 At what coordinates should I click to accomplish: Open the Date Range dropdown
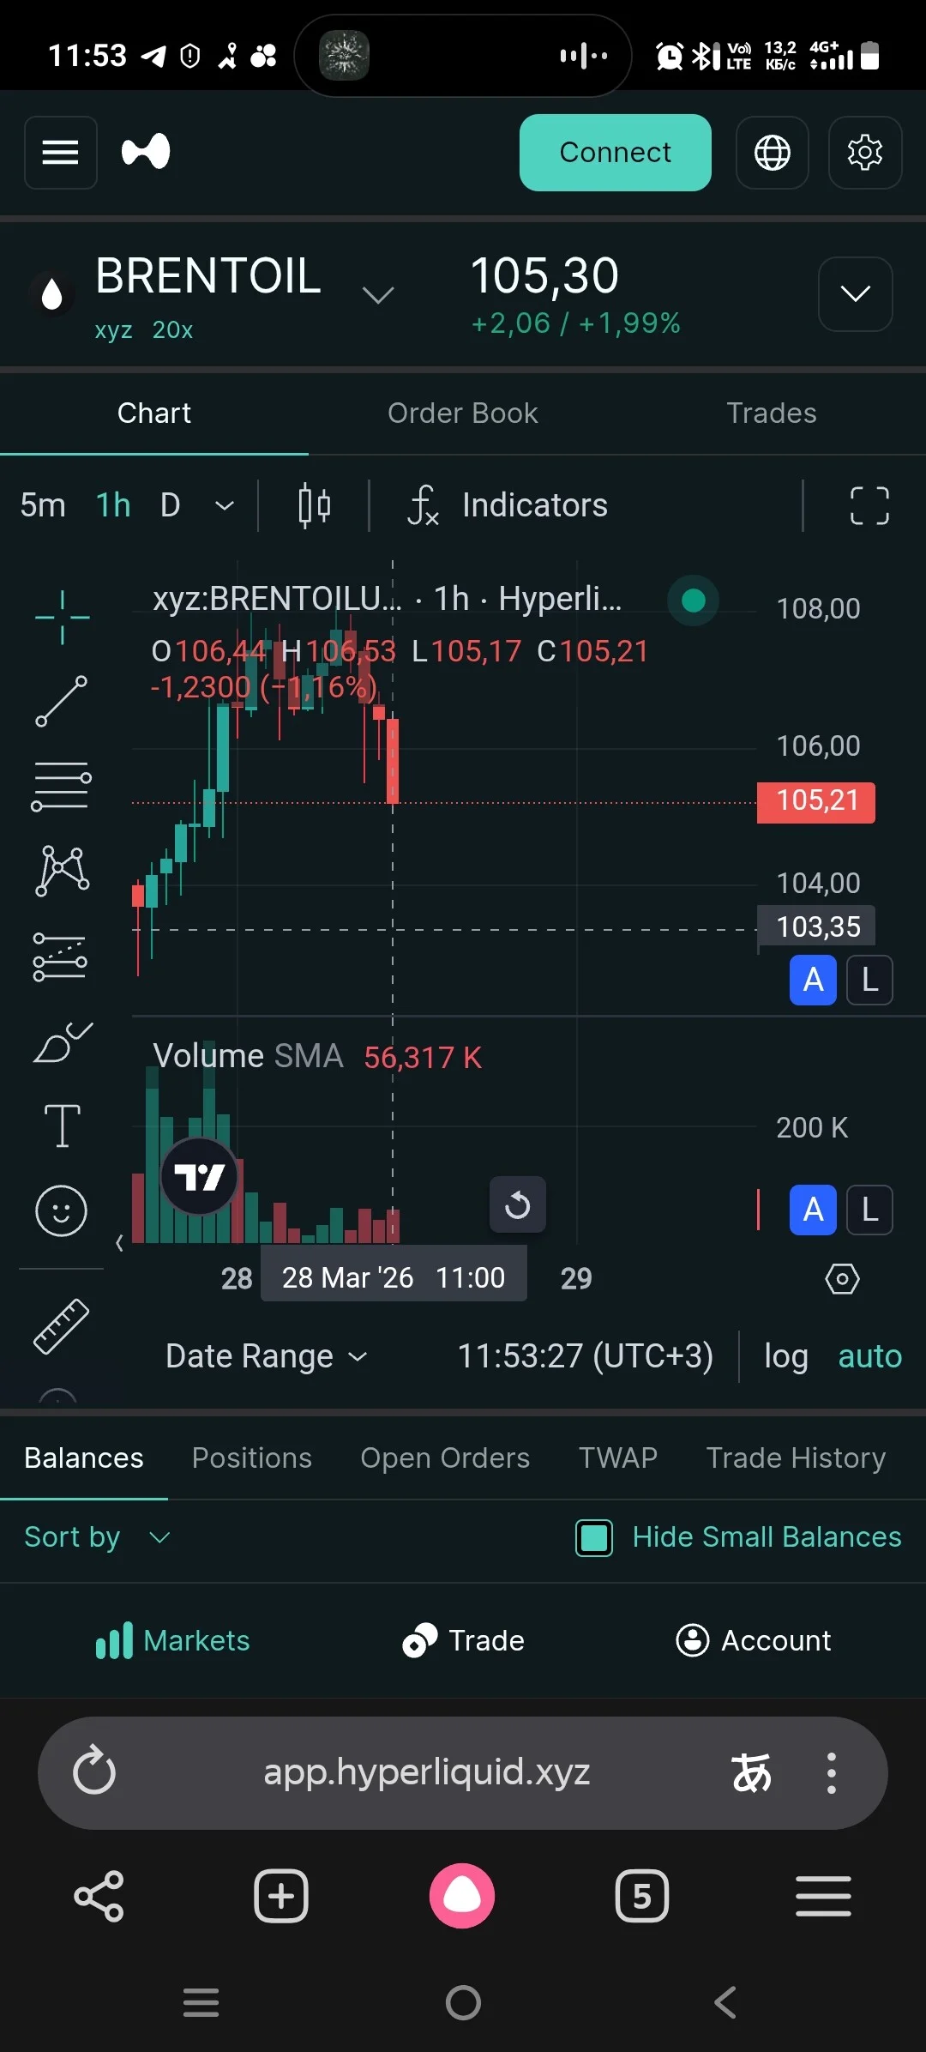tap(267, 1356)
